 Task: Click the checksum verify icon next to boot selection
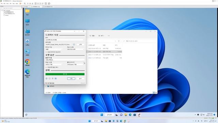[74, 44]
